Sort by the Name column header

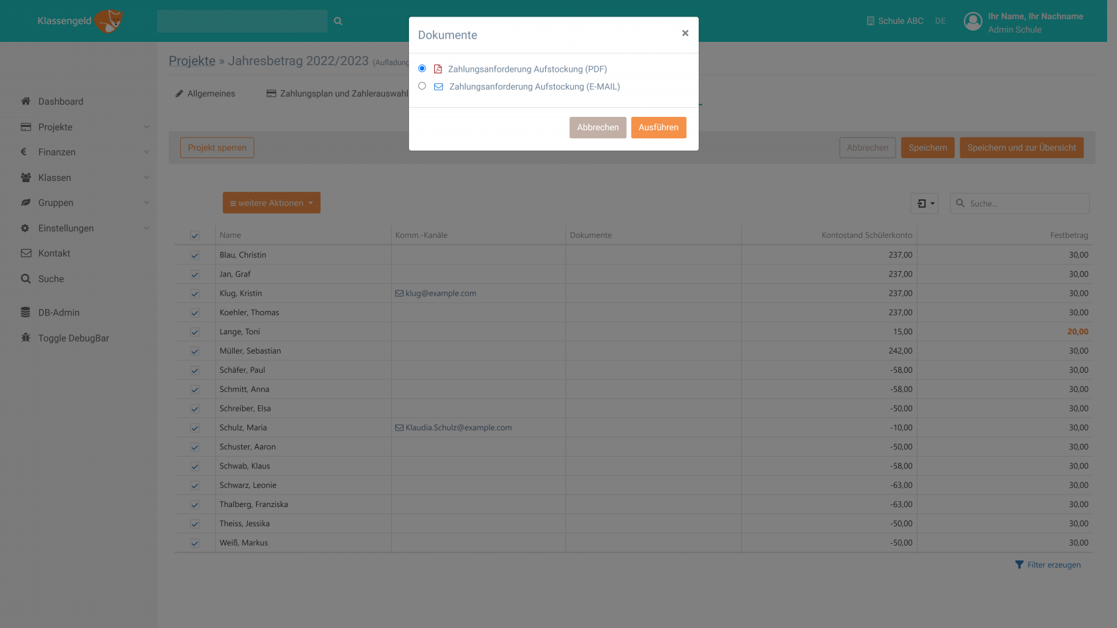[x=230, y=235]
